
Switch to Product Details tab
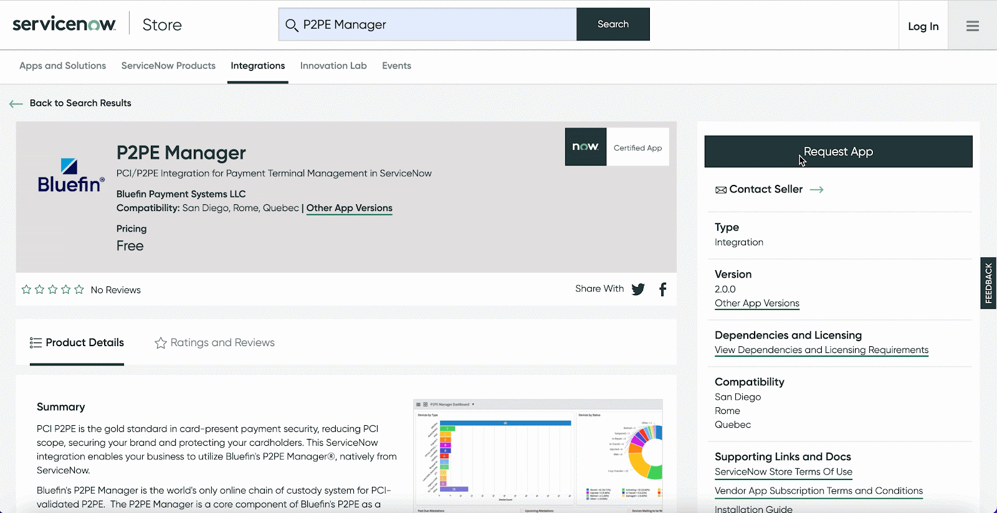click(x=77, y=342)
